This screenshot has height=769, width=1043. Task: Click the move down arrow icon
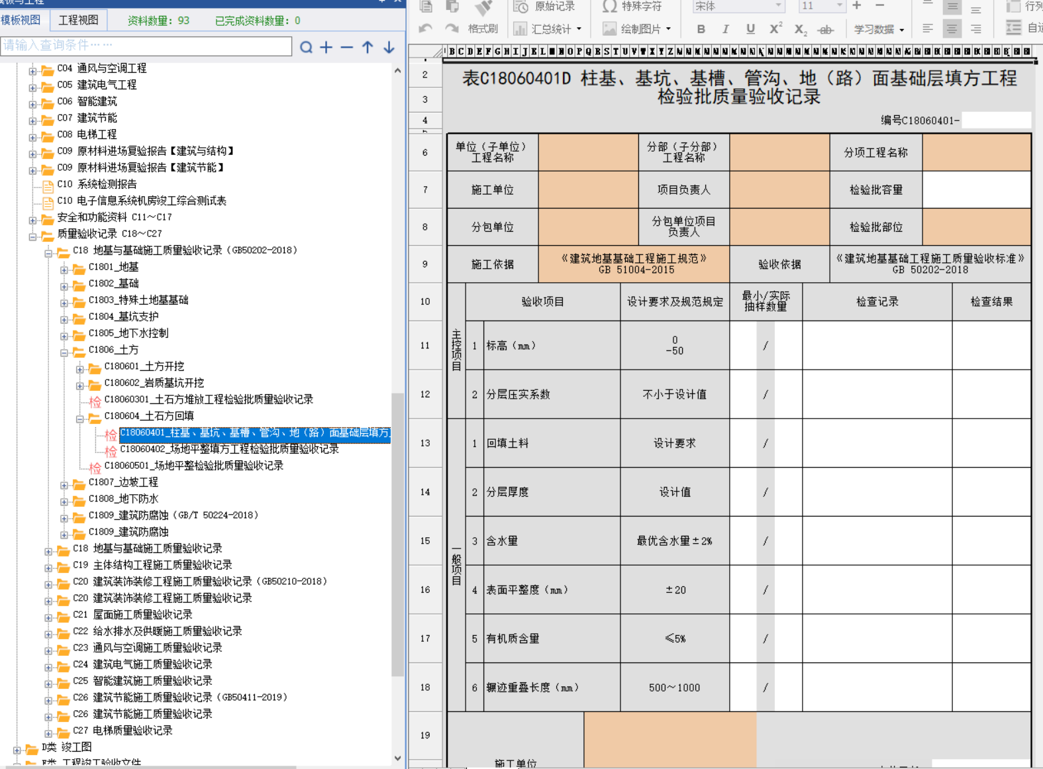(x=389, y=47)
